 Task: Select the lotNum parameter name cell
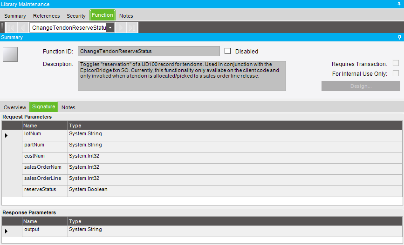click(x=45, y=135)
